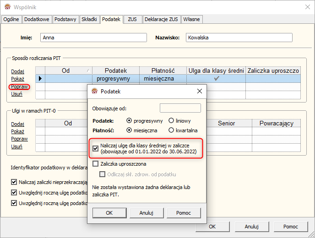Click the GT app icon in Wspólnik title bar
This screenshot has height=238, width=315.
[8, 7]
